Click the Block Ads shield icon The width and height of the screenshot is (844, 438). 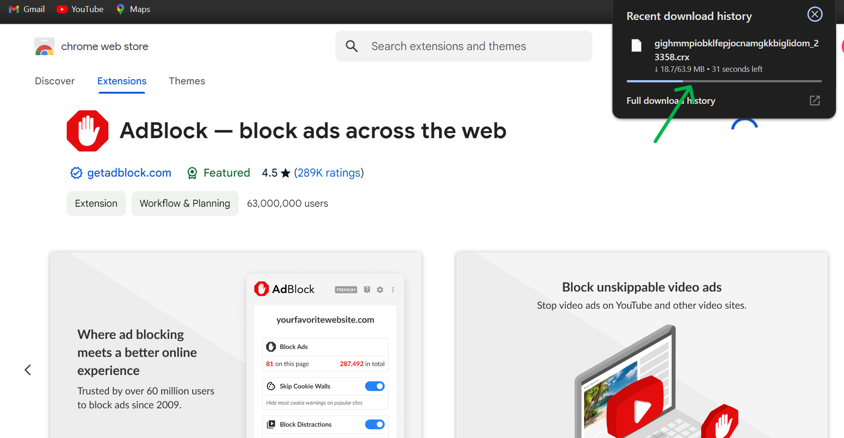click(271, 347)
